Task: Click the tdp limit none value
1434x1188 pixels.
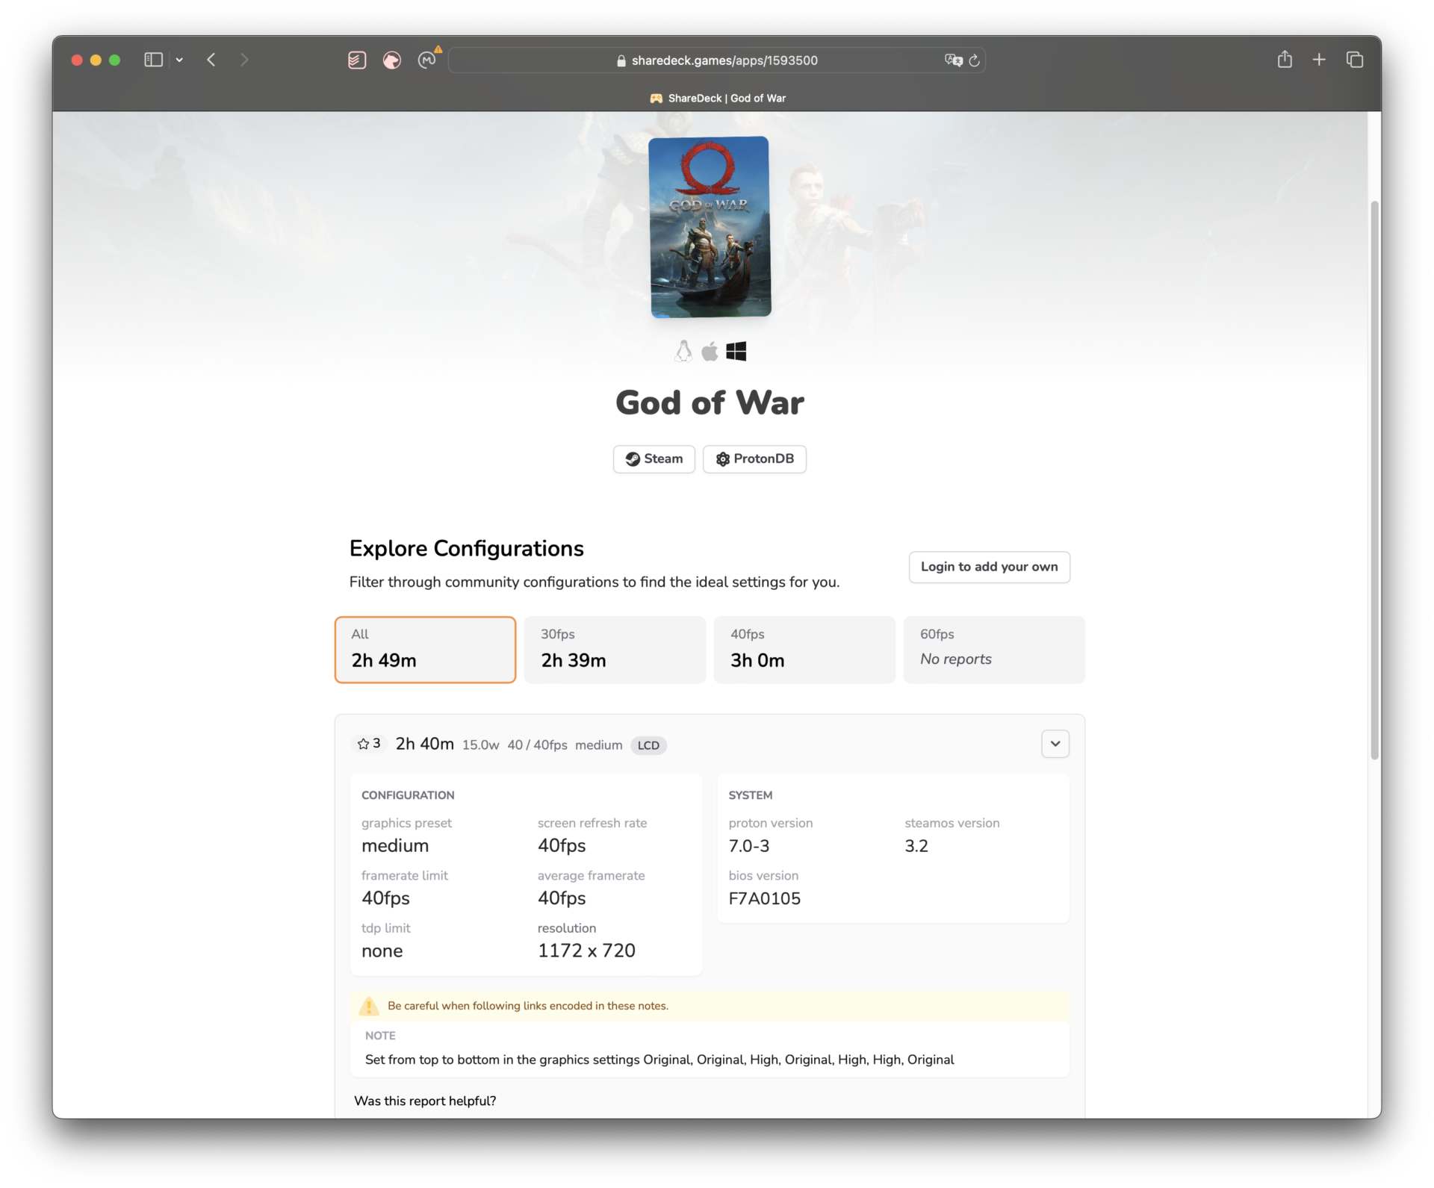Action: (382, 951)
